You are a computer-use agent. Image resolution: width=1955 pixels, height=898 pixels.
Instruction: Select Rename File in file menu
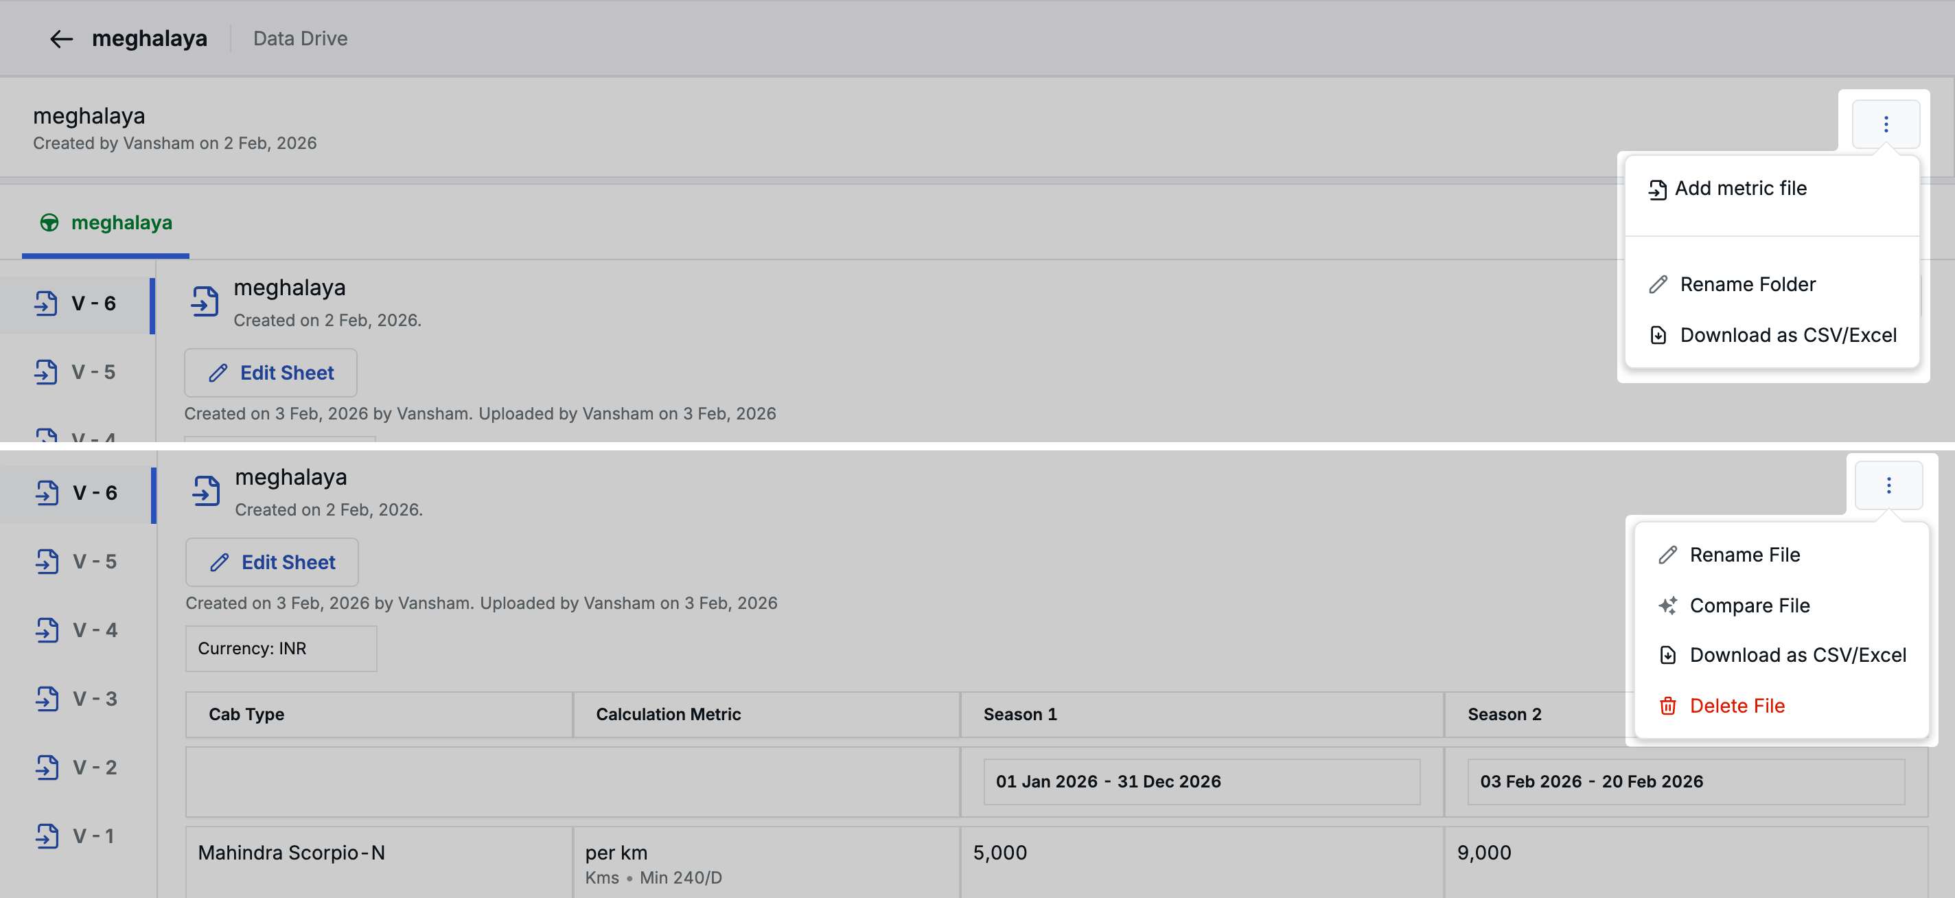(1744, 555)
